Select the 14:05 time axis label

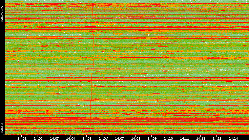[x=87, y=138]
